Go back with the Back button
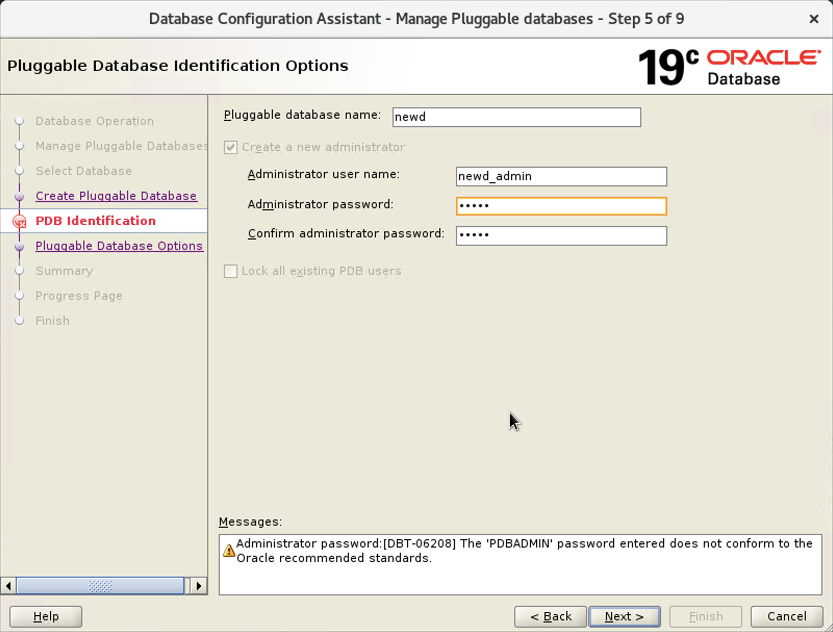The height and width of the screenshot is (632, 833). click(551, 616)
